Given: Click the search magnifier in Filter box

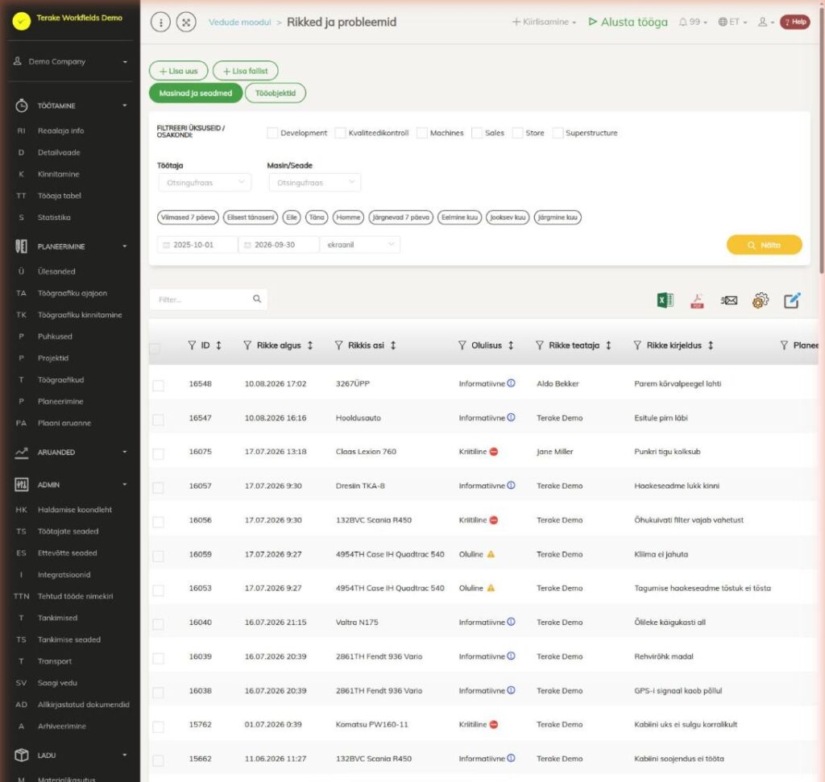Looking at the screenshot, I should point(257,299).
